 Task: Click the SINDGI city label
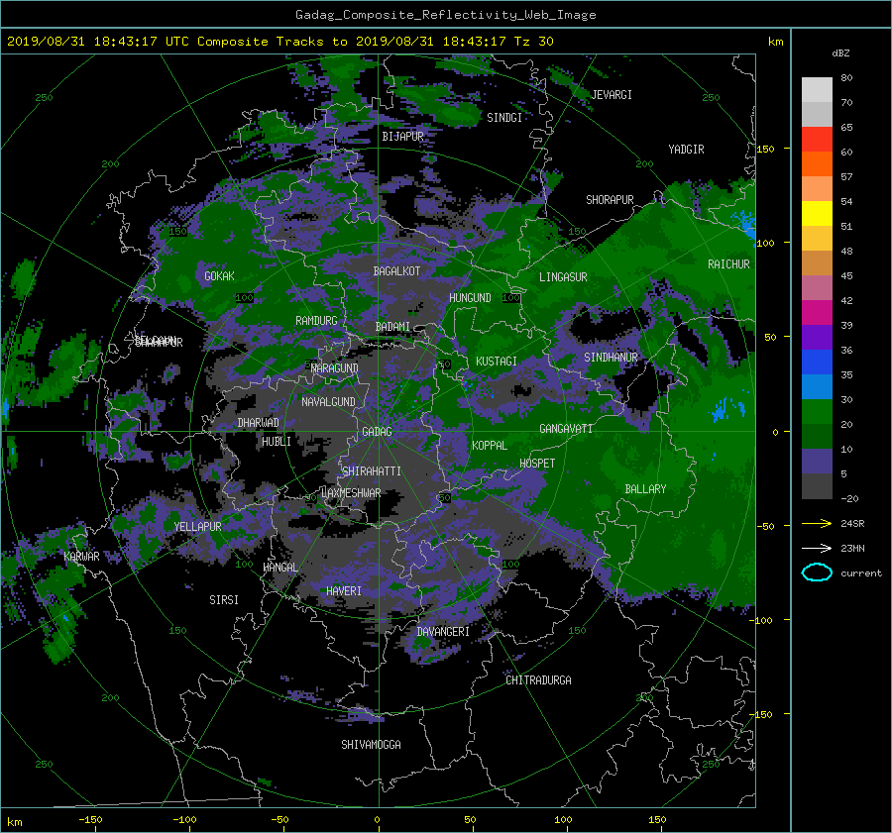point(504,118)
